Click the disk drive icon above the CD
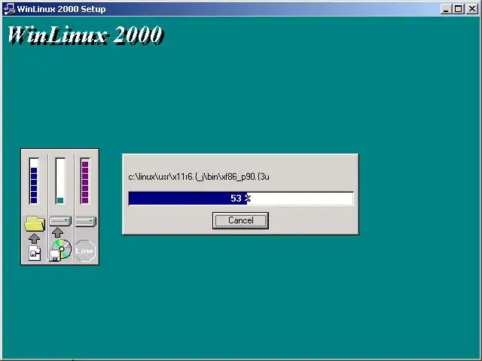The width and height of the screenshot is (482, 361). [60, 221]
